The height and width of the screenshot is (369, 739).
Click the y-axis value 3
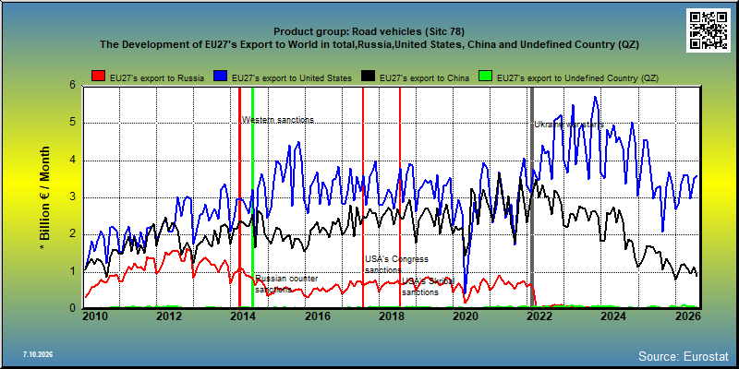pyautogui.click(x=73, y=197)
